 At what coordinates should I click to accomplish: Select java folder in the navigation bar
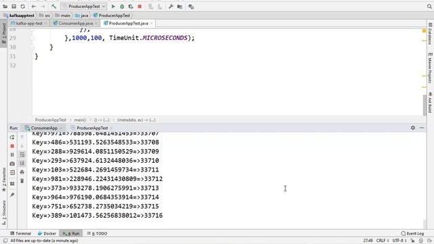tap(82, 16)
